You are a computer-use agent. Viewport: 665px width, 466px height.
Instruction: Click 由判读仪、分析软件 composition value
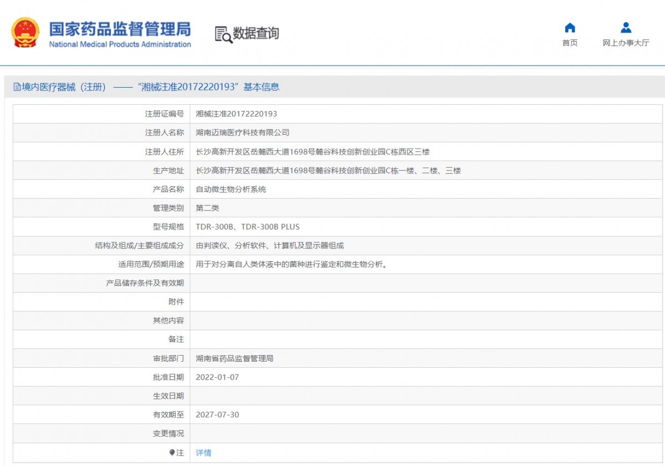coord(270,246)
